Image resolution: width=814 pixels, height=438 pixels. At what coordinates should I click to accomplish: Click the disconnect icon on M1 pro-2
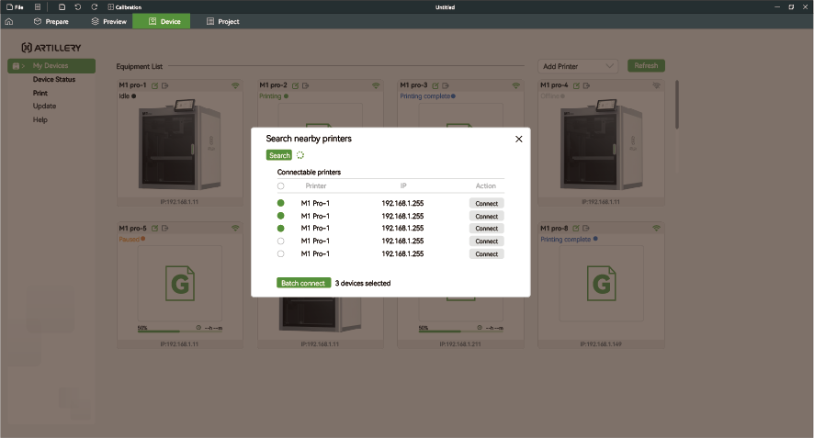tap(306, 85)
